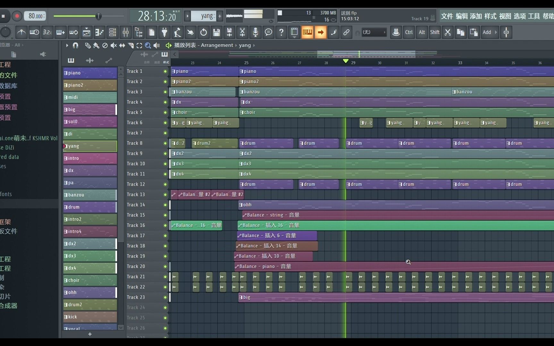Open the playlist view icon

(87, 32)
